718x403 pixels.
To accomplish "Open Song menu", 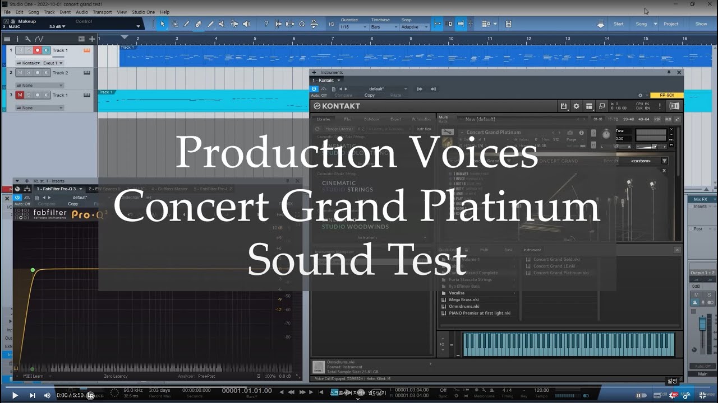I will point(34,12).
